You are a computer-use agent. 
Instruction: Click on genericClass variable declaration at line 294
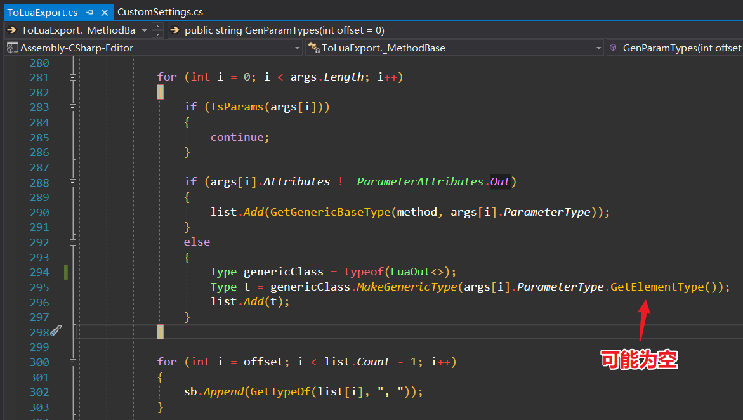pos(284,272)
